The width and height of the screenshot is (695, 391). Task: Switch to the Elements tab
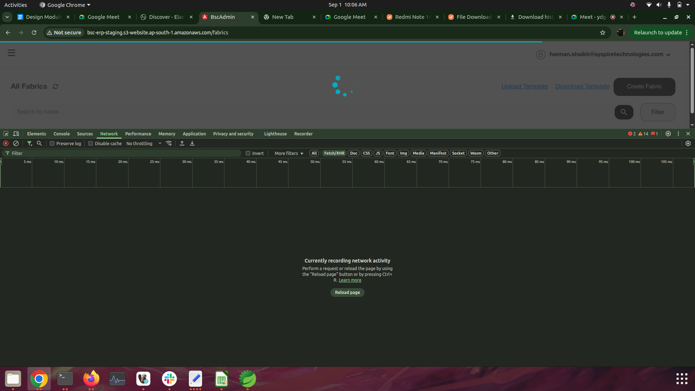[37, 134]
